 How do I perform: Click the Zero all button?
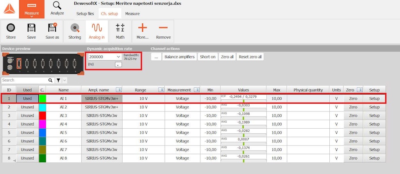[227, 57]
